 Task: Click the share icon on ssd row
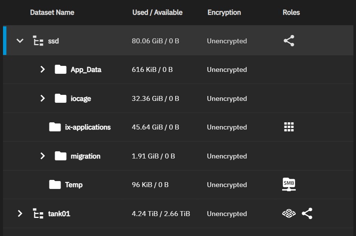[x=289, y=41]
